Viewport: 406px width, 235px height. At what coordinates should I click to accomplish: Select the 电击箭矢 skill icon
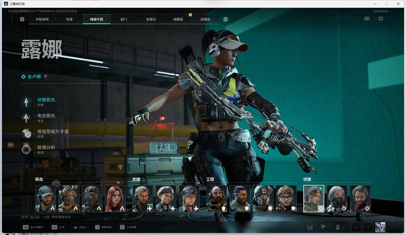coord(26,118)
